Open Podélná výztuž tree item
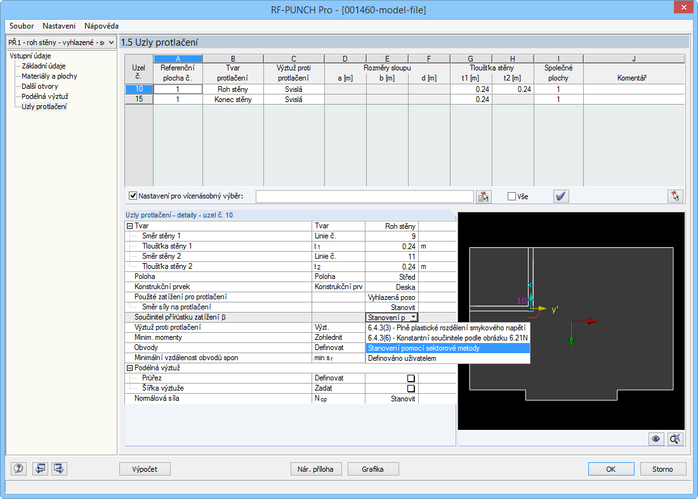This screenshot has height=499, width=698. 45,96
